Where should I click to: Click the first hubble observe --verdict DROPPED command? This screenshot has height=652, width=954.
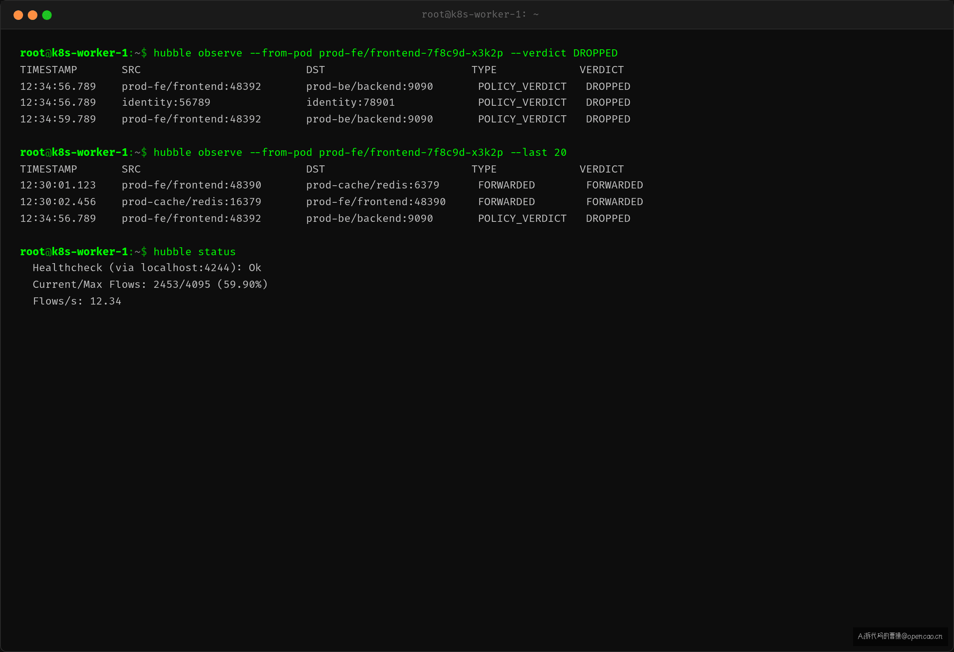coord(385,53)
